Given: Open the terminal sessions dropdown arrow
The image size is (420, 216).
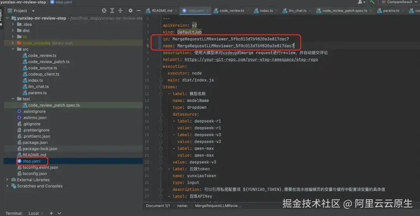Looking at the screenshot, I should 59,213.
